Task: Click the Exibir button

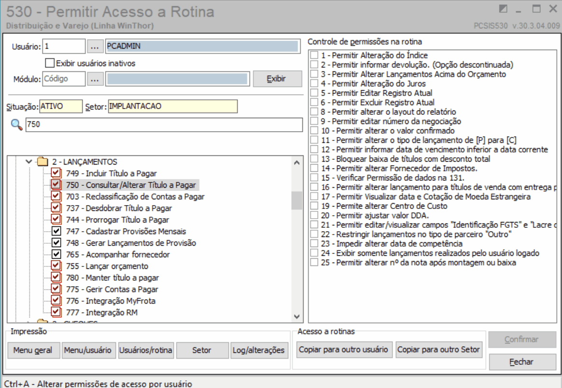Action: tap(278, 79)
